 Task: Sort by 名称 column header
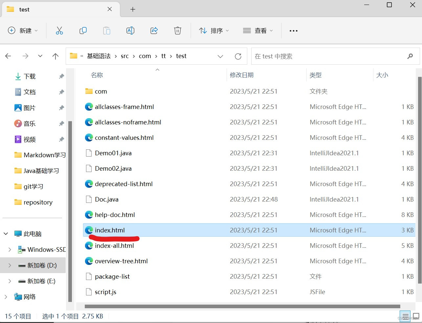pyautogui.click(x=97, y=75)
